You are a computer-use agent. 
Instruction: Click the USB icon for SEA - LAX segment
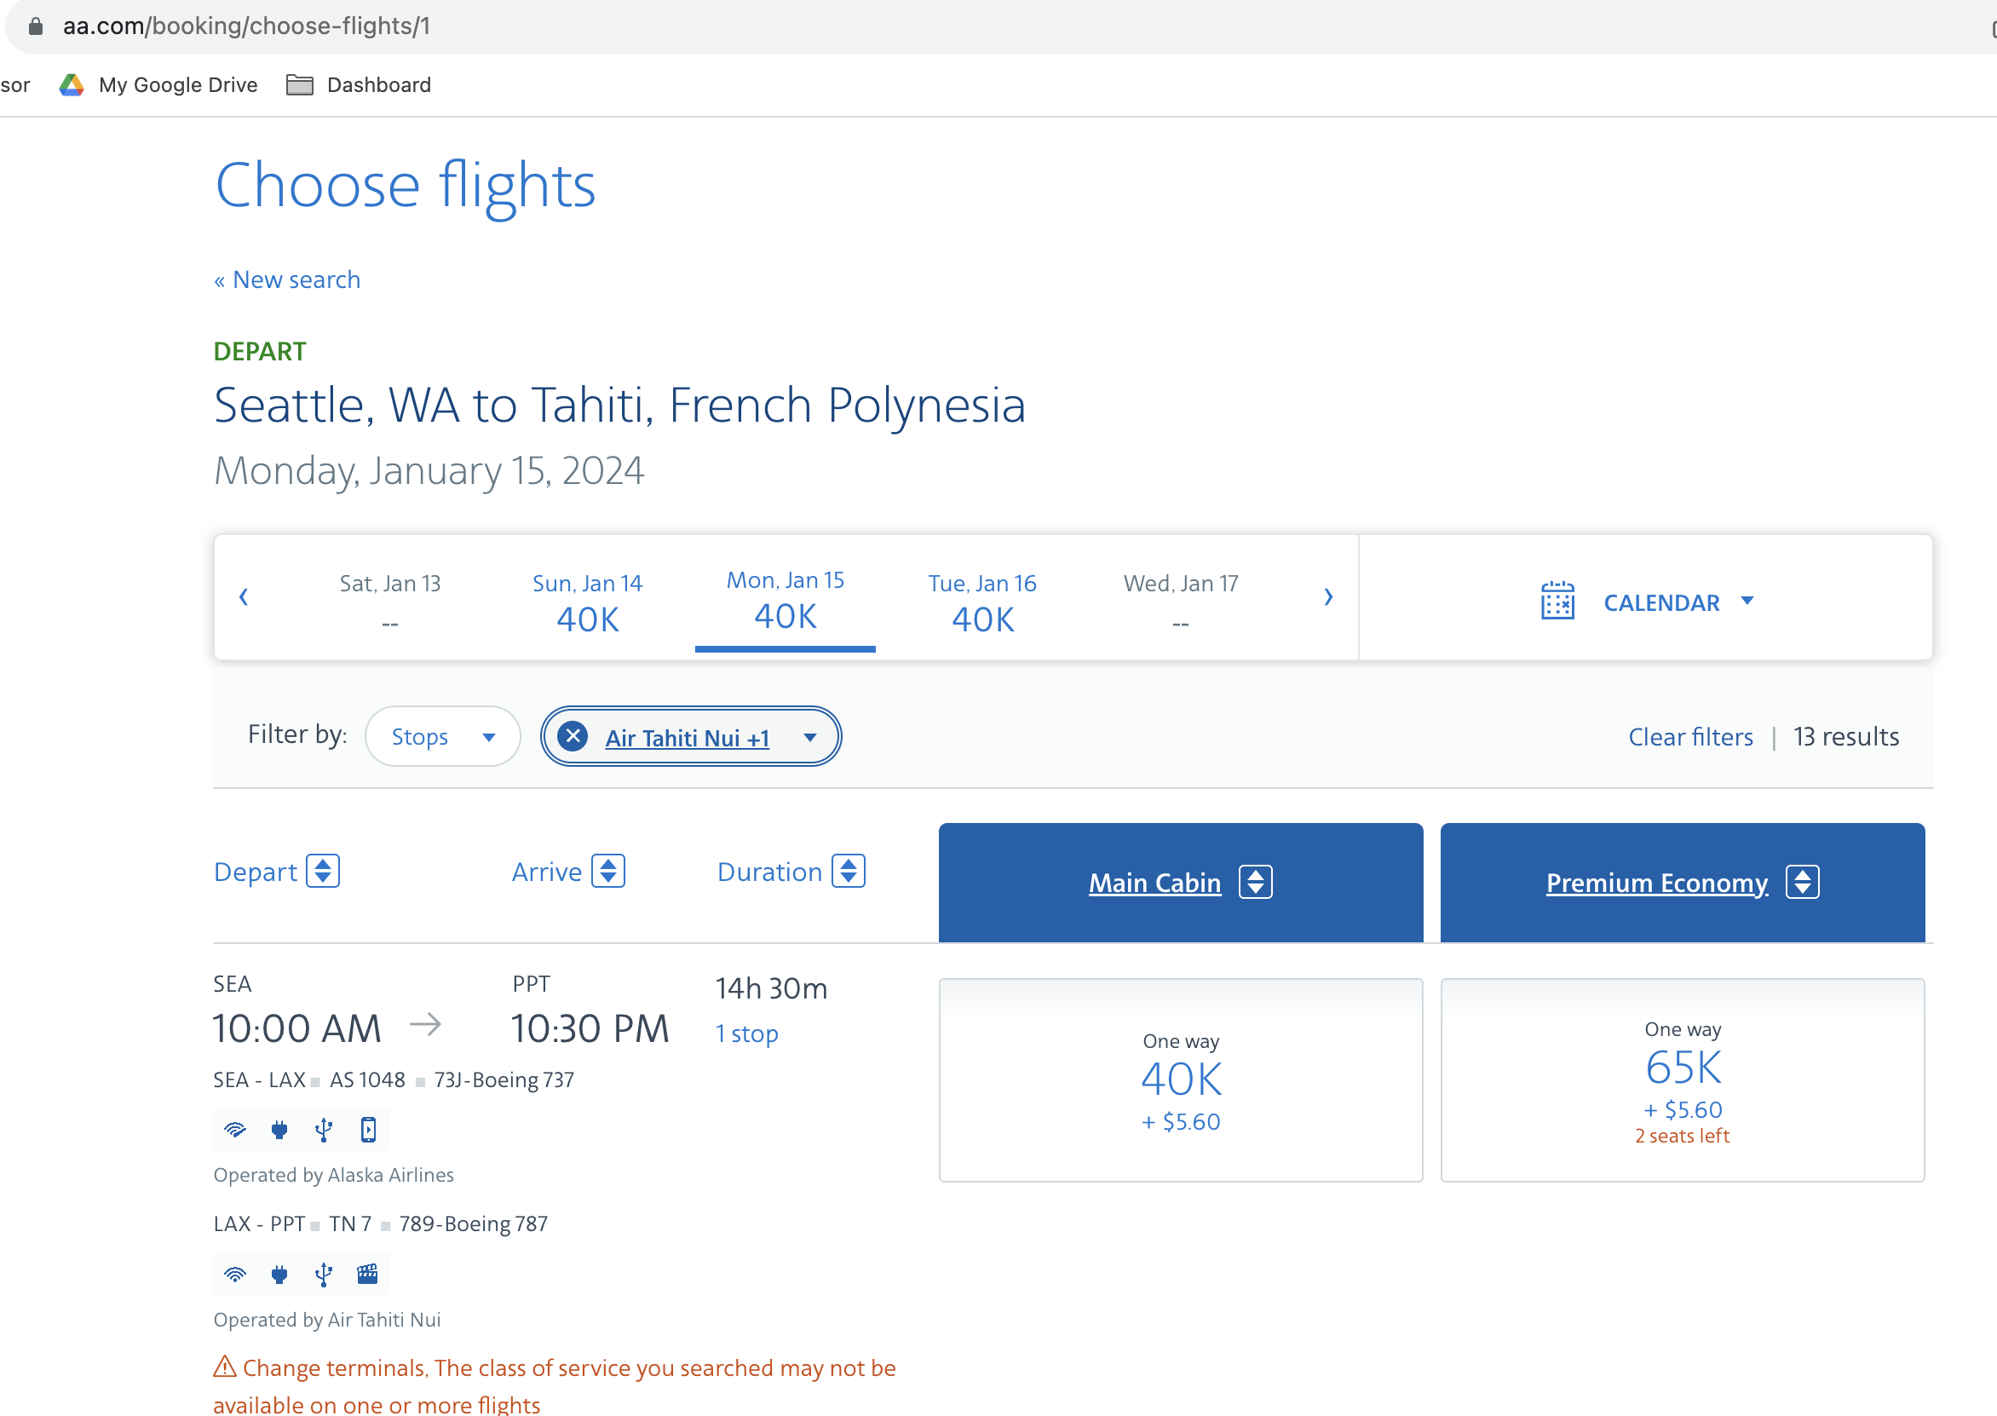point(324,1131)
